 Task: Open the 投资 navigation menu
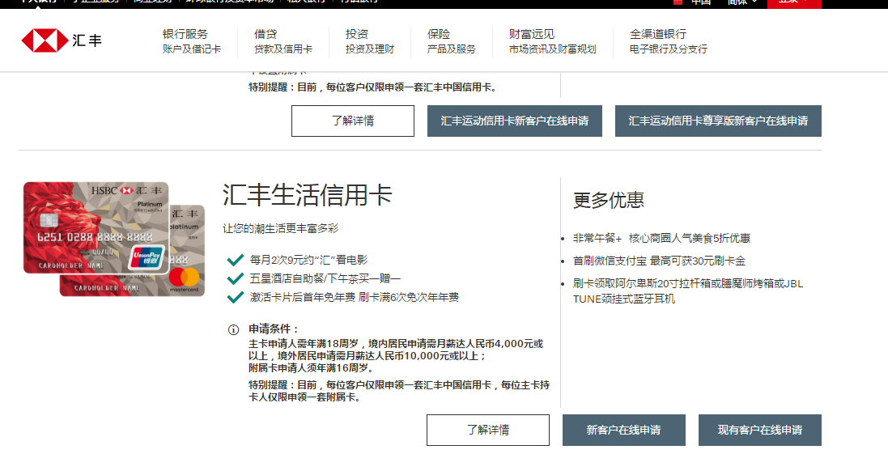[370, 41]
